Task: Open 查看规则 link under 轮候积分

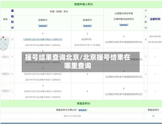Action: 87,26
